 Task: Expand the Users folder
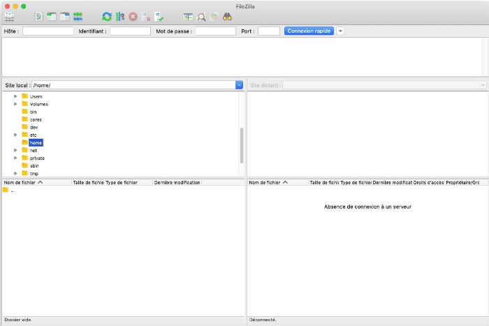click(x=15, y=96)
